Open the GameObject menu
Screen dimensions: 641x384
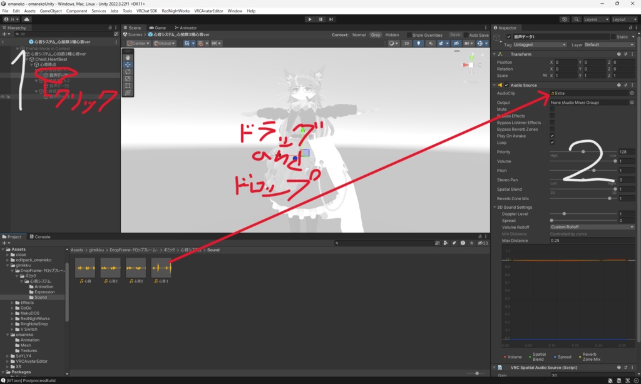point(51,11)
